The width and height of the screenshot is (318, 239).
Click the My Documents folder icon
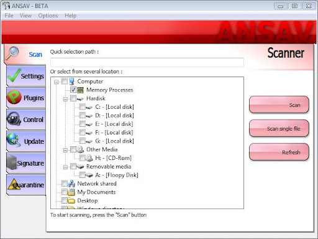click(71, 192)
